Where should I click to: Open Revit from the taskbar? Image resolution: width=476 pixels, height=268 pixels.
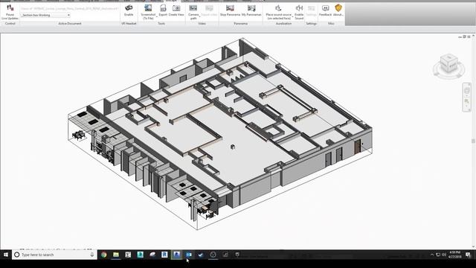coord(164,255)
